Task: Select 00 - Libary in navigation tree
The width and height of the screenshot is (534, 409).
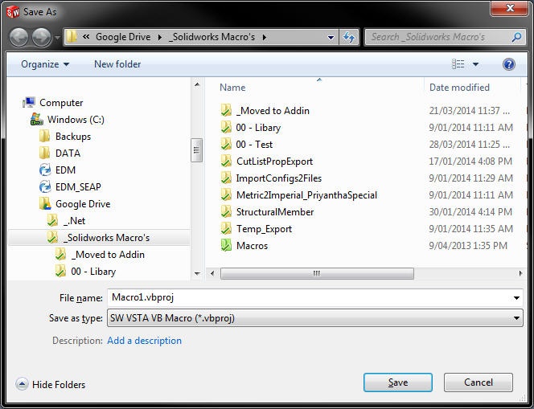Action: tap(93, 272)
